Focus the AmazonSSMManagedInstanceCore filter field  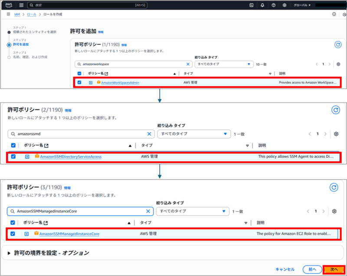(x=80, y=211)
